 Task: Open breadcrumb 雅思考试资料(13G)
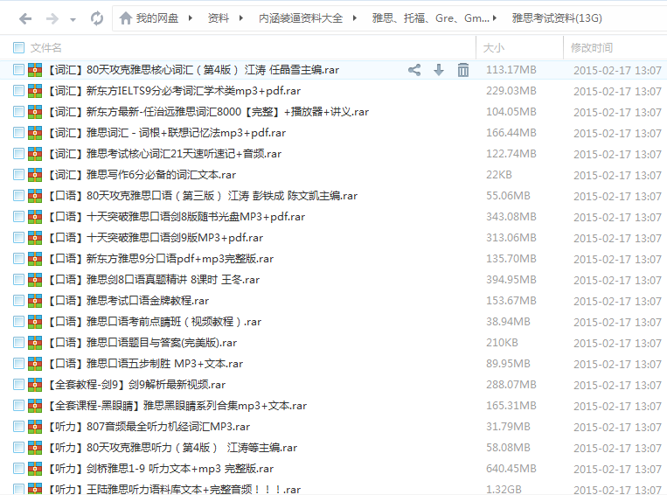pos(557,18)
